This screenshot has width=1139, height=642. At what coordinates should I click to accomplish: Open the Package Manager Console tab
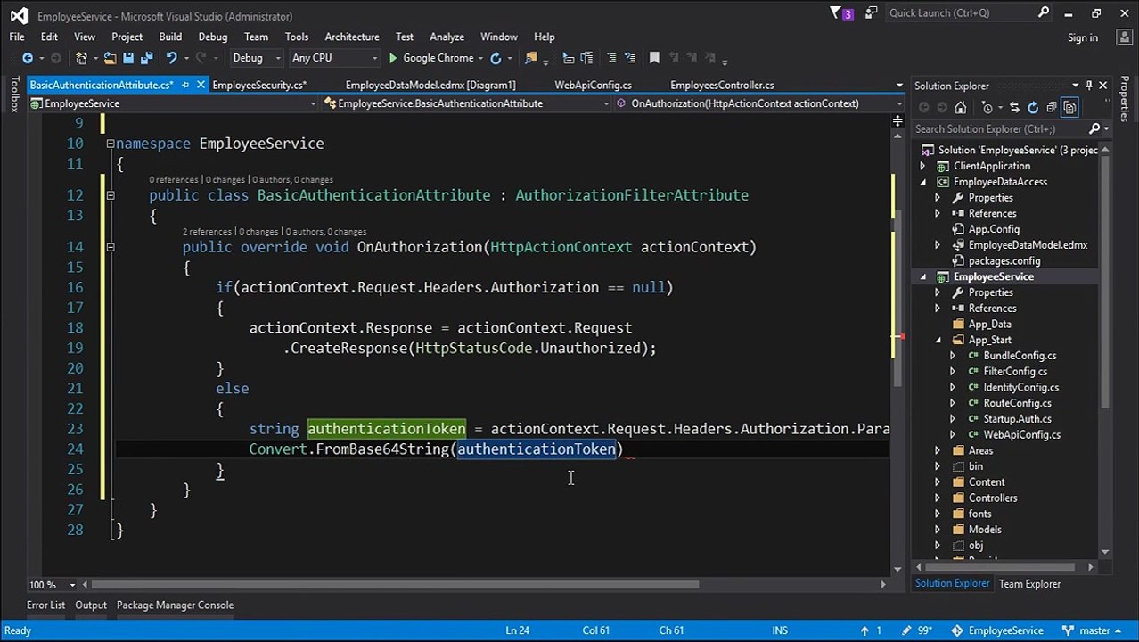tap(175, 605)
